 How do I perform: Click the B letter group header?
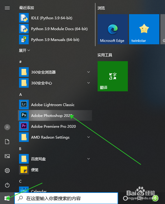click(x=20, y=149)
